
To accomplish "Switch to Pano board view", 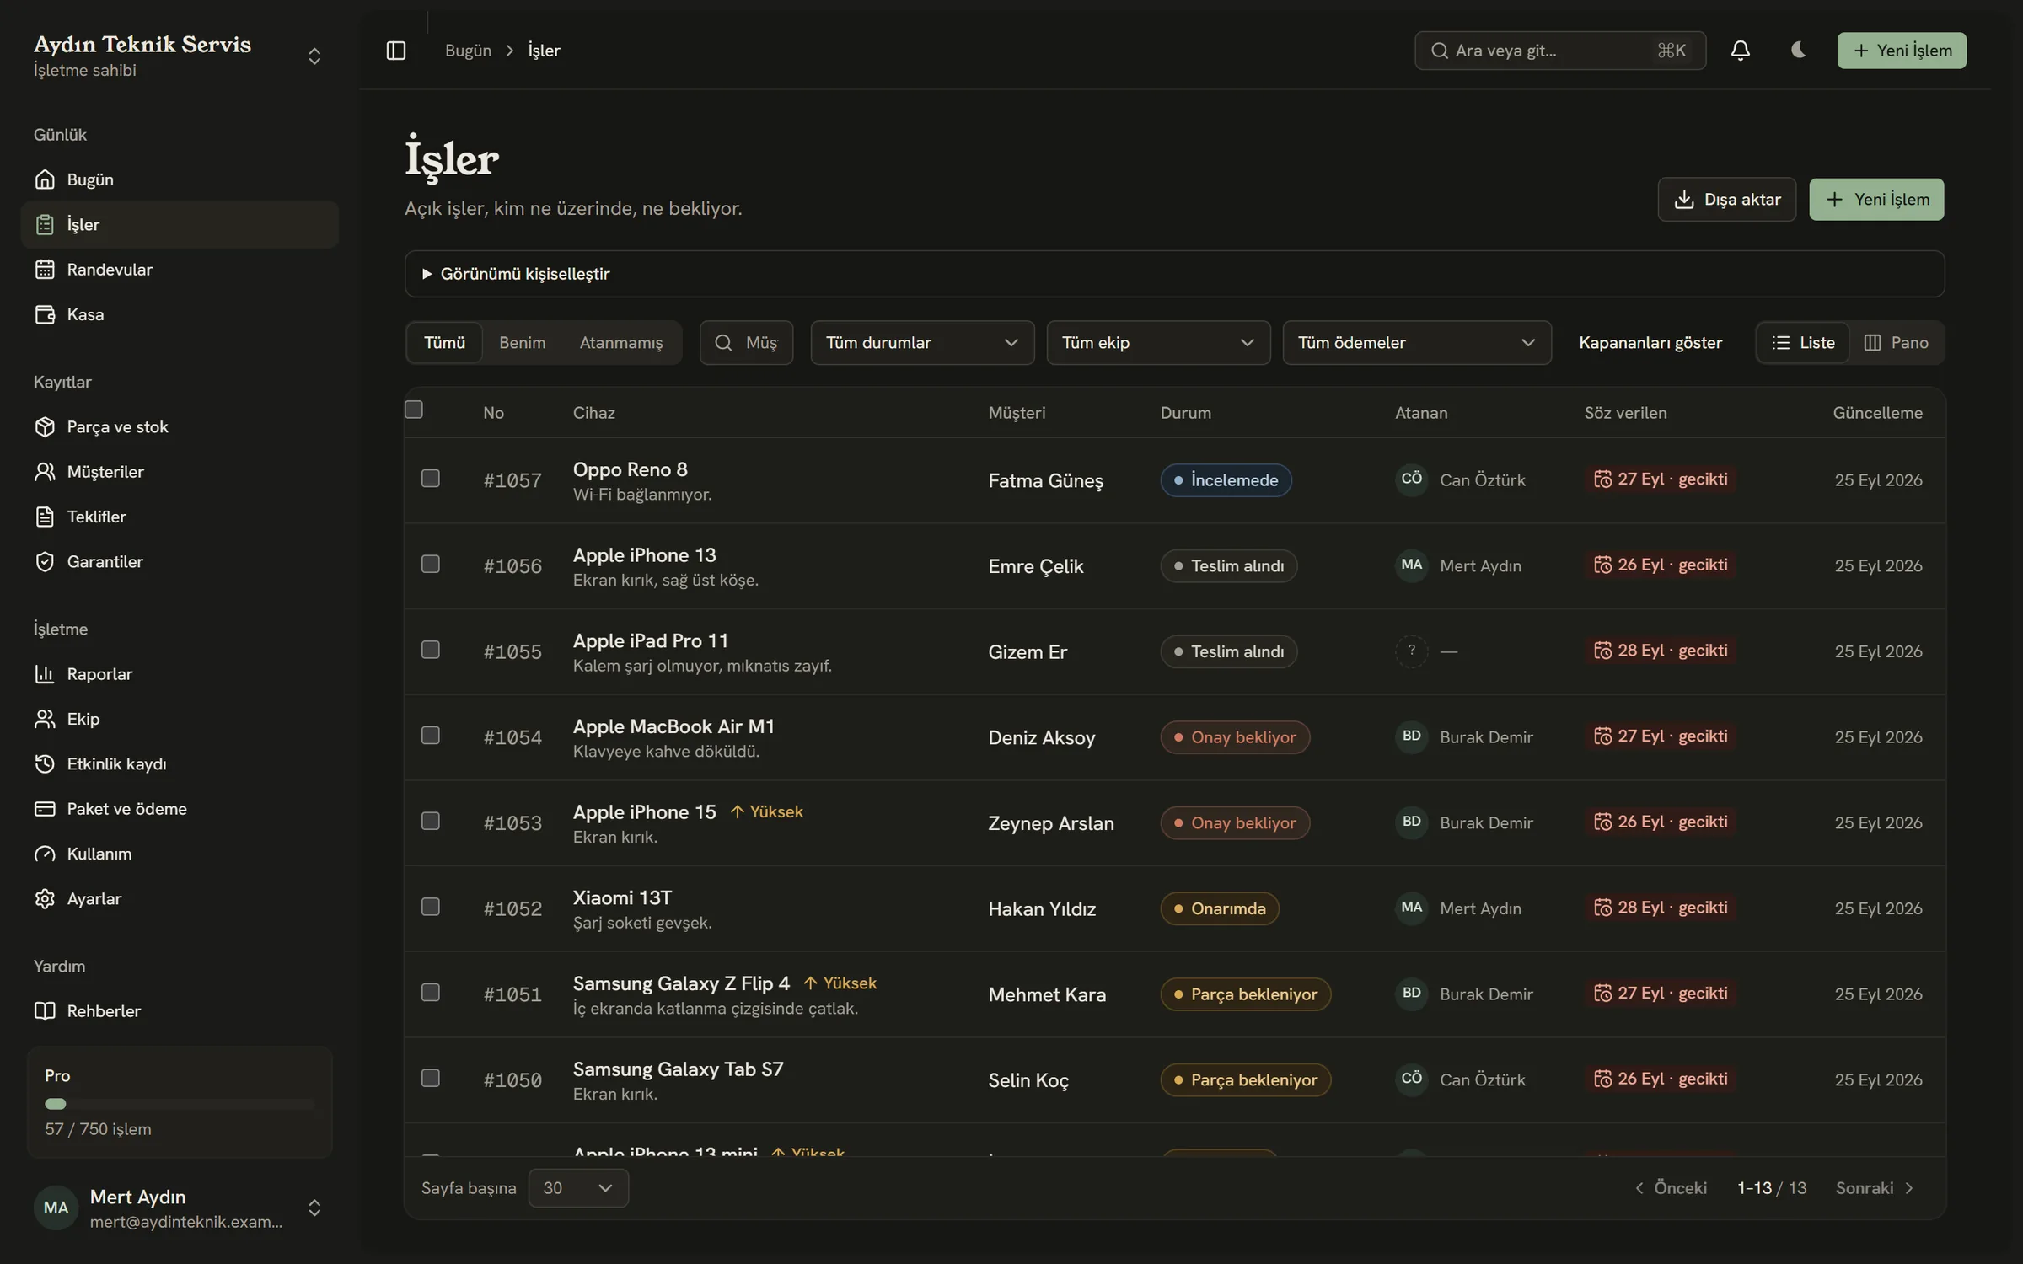I will click(x=1897, y=343).
